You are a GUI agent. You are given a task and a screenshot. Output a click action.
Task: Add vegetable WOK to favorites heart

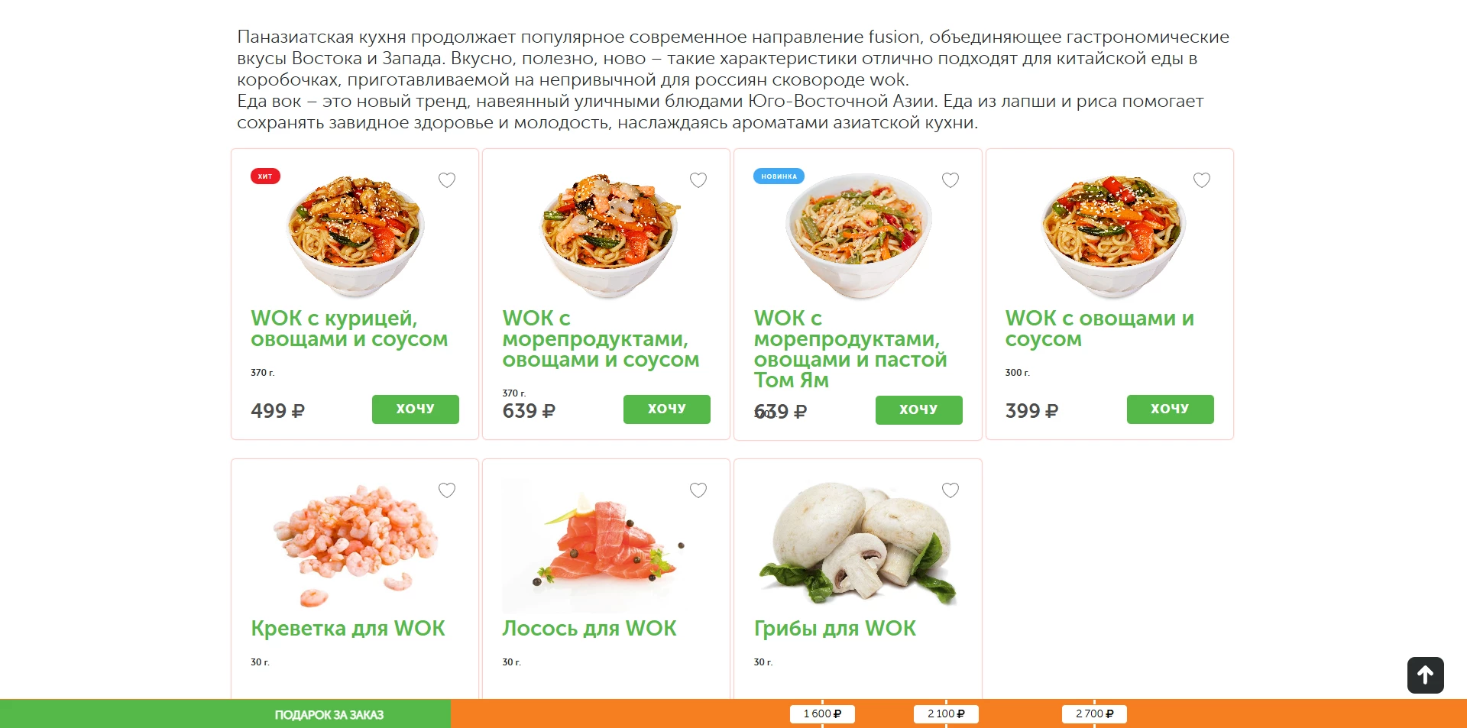coord(1202,180)
